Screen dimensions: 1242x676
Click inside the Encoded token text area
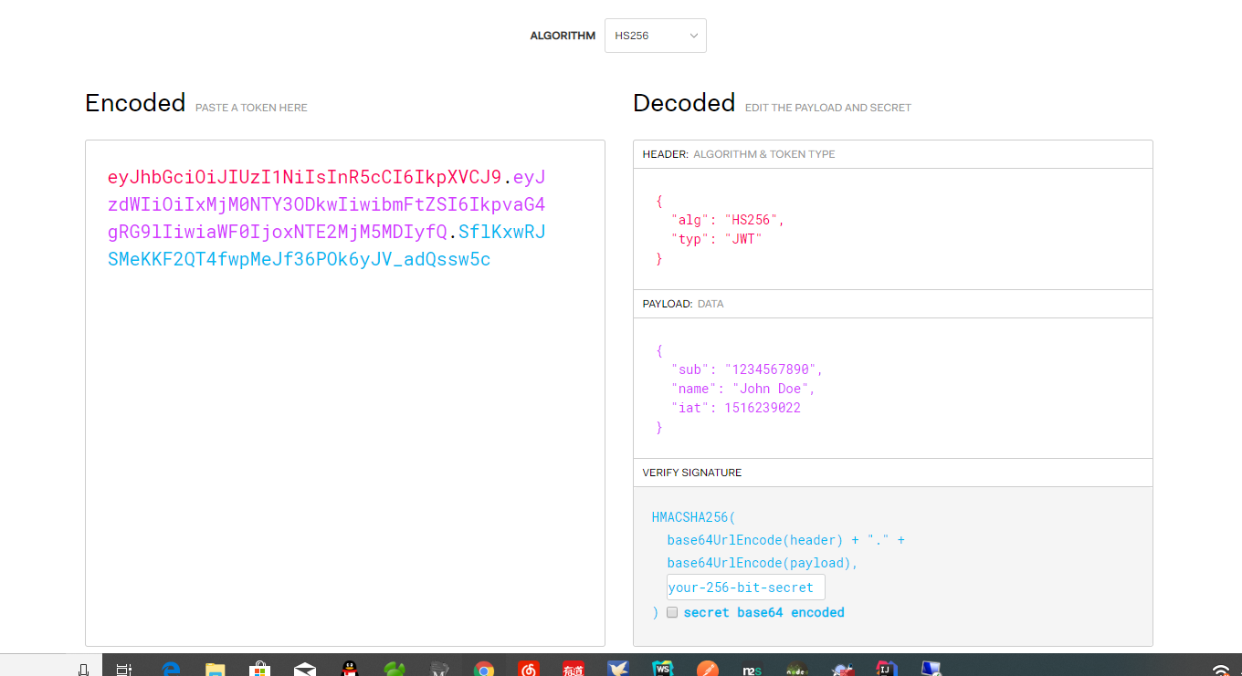pyautogui.click(x=345, y=392)
